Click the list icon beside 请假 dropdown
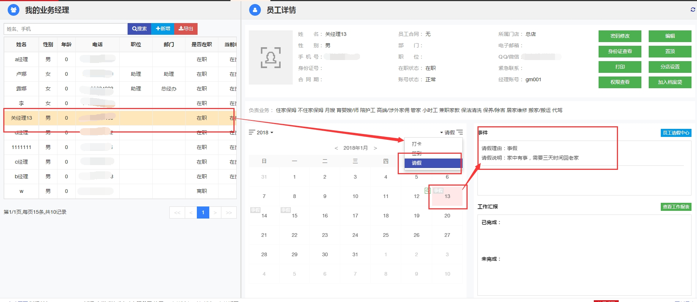The image size is (697, 302). tap(460, 132)
